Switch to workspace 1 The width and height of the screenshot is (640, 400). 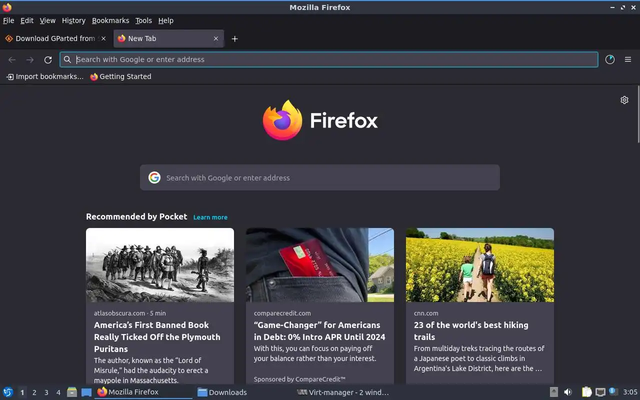[x=22, y=392]
